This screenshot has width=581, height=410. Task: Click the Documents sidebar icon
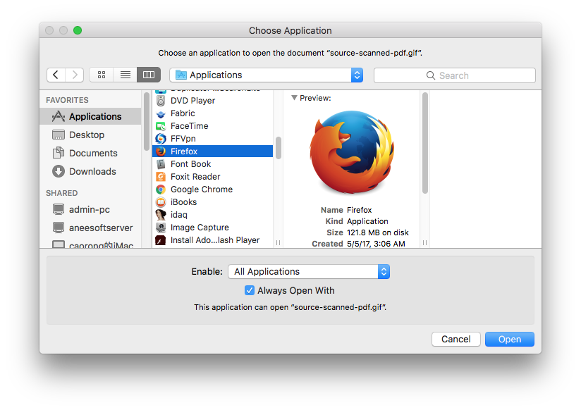pos(59,153)
